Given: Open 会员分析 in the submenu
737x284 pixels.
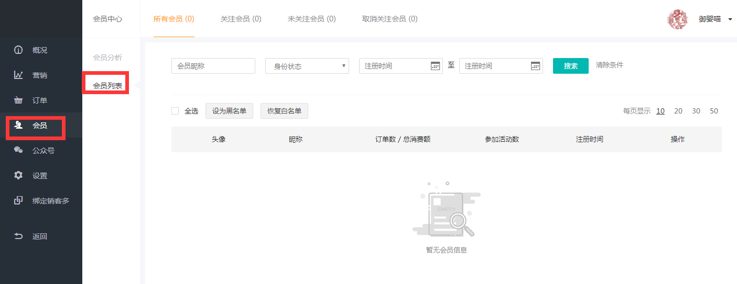Looking at the screenshot, I should tap(107, 58).
